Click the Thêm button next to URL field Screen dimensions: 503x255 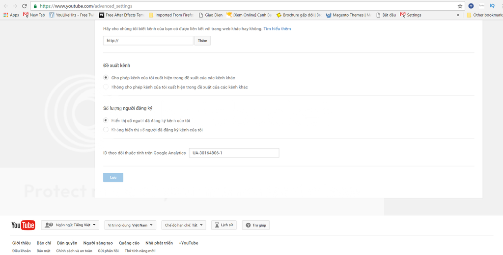click(x=202, y=41)
